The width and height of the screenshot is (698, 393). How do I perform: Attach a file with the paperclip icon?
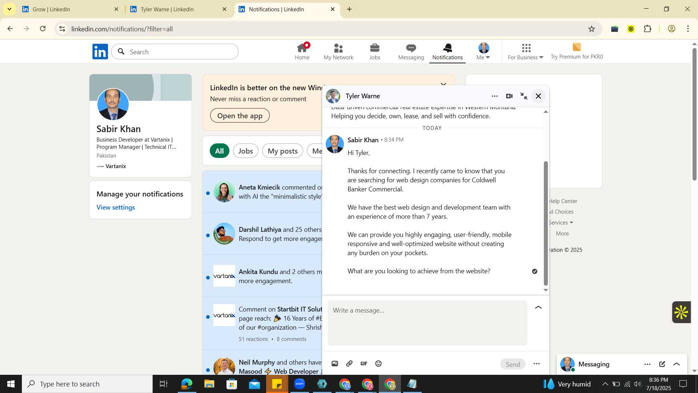click(349, 364)
